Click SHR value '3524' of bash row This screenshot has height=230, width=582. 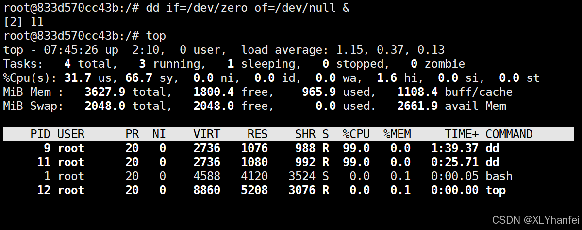click(302, 176)
